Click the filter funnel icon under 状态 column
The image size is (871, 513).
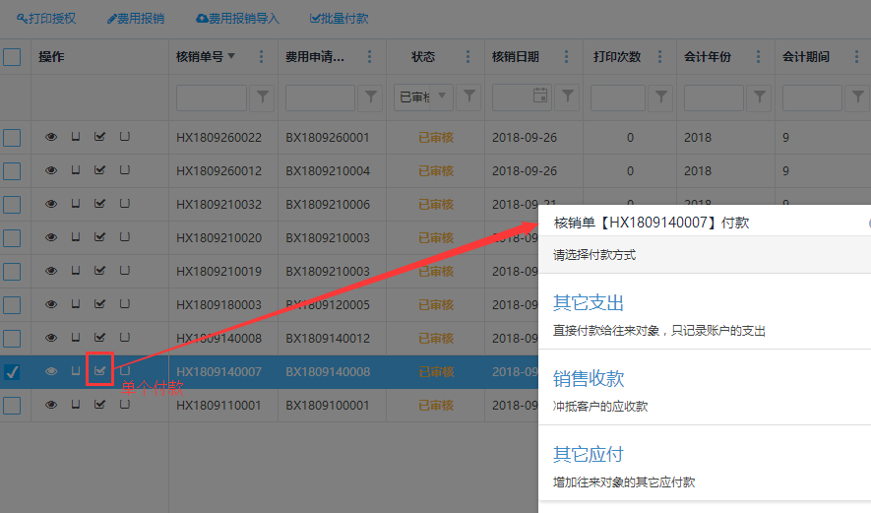point(469,96)
